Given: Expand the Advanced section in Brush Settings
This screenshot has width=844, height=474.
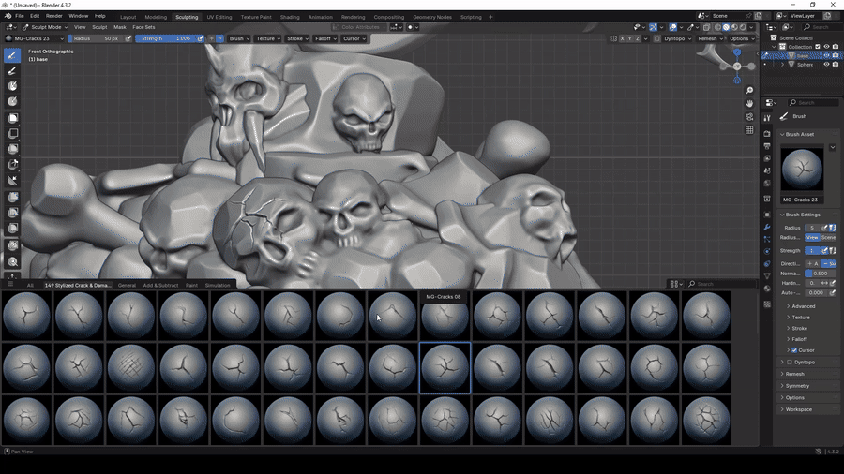Looking at the screenshot, I should click(x=803, y=306).
